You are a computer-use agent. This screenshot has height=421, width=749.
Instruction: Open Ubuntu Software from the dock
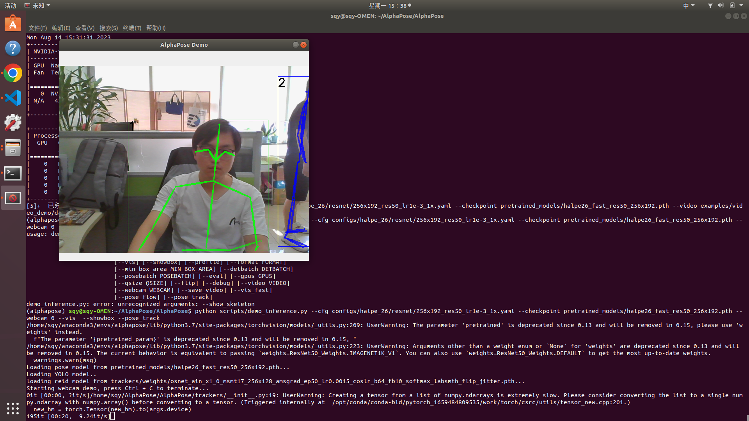(x=13, y=24)
